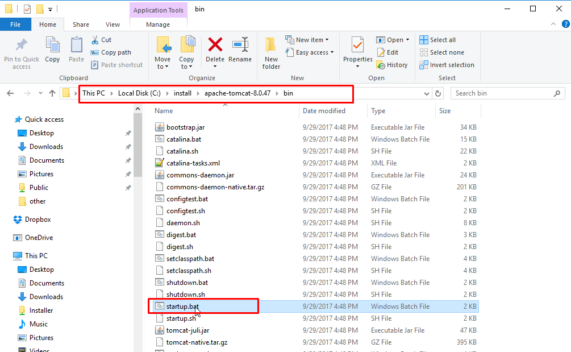Switch to the View tab
Screen dimensions: 571x352
click(112, 24)
